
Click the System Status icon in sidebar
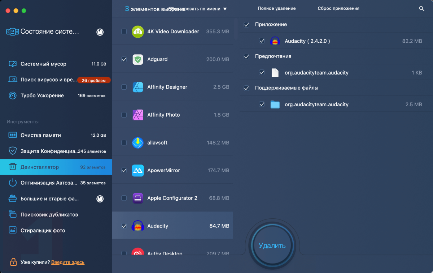pyautogui.click(x=13, y=32)
